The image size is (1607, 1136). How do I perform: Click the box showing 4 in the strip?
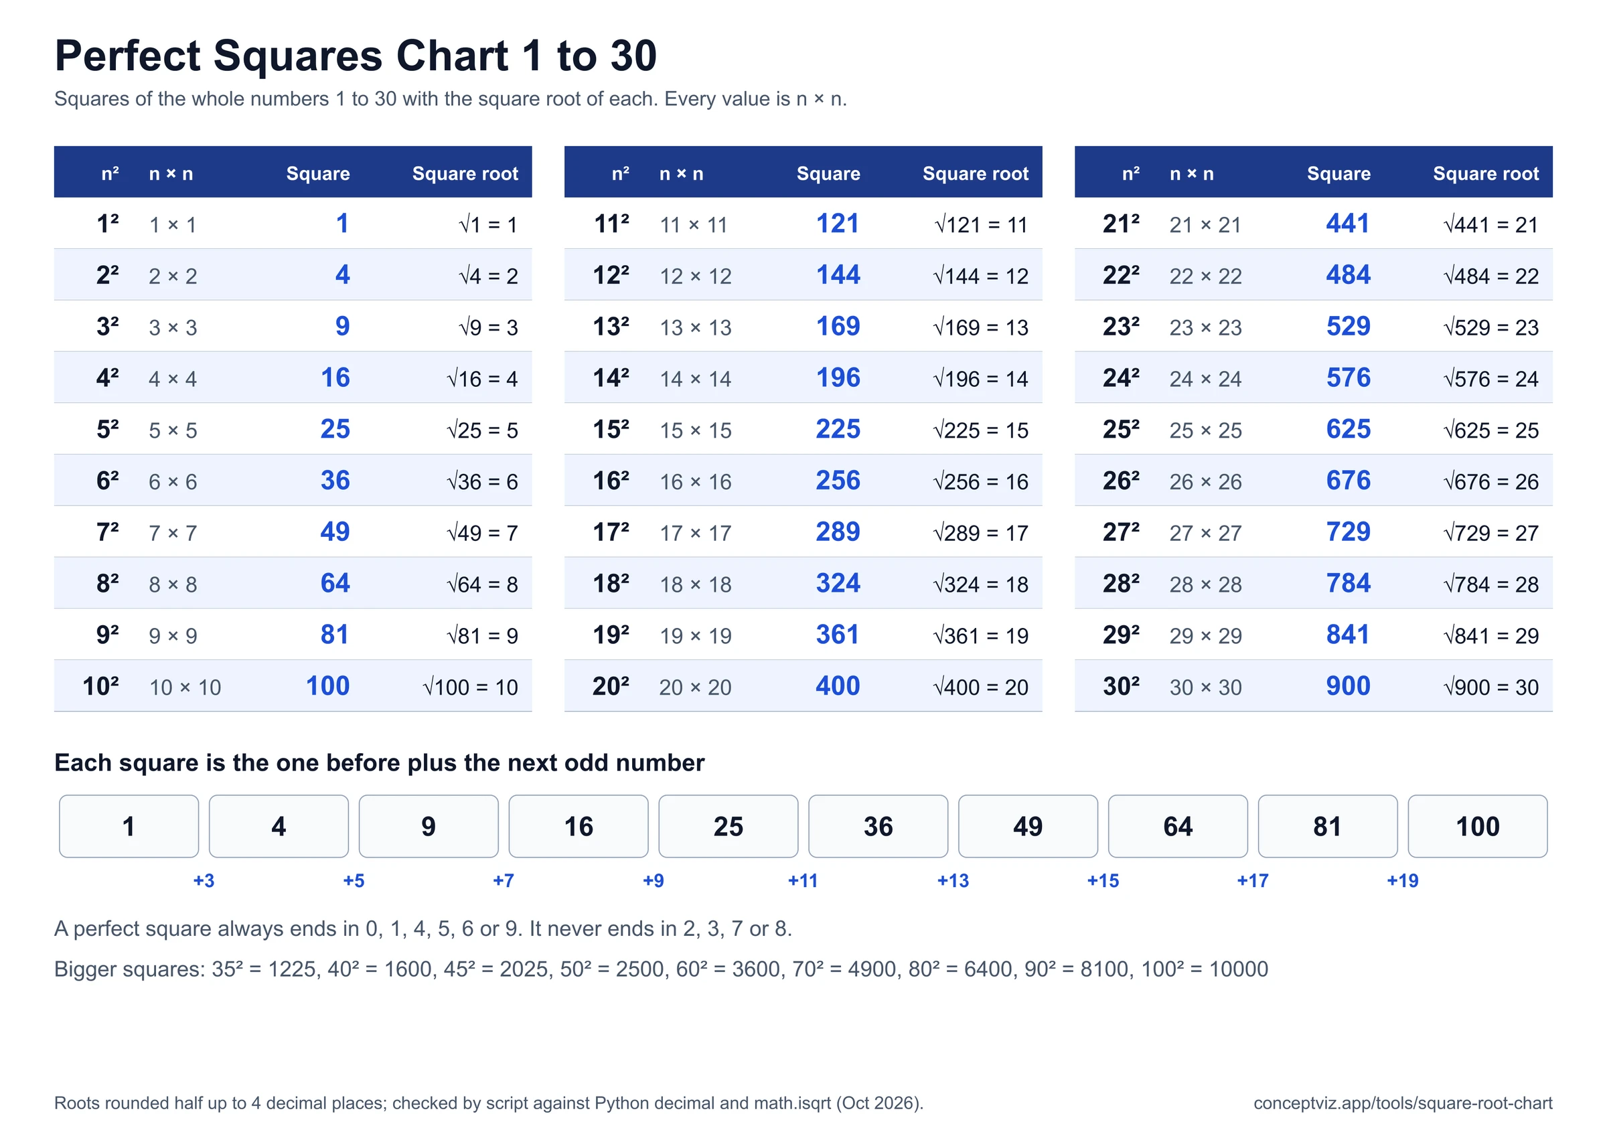pos(279,827)
